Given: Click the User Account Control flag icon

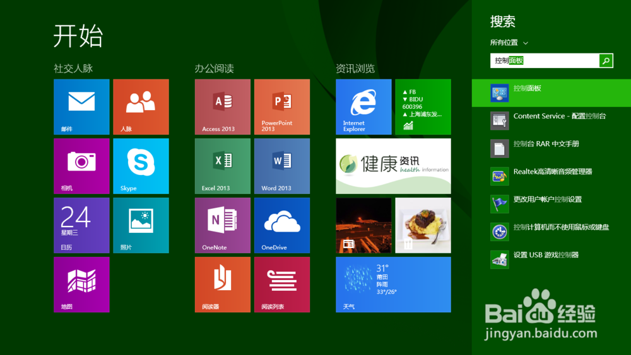Looking at the screenshot, I should point(499,203).
